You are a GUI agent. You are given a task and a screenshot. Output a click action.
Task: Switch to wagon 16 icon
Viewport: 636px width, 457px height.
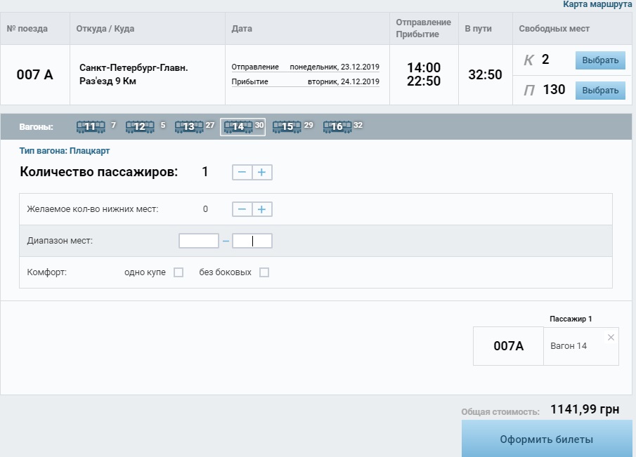337,127
